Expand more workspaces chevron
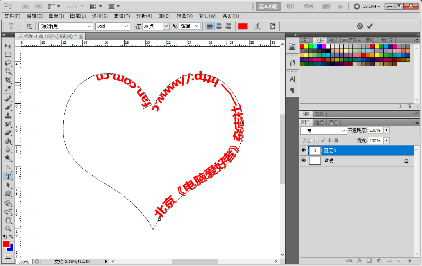 coord(340,7)
